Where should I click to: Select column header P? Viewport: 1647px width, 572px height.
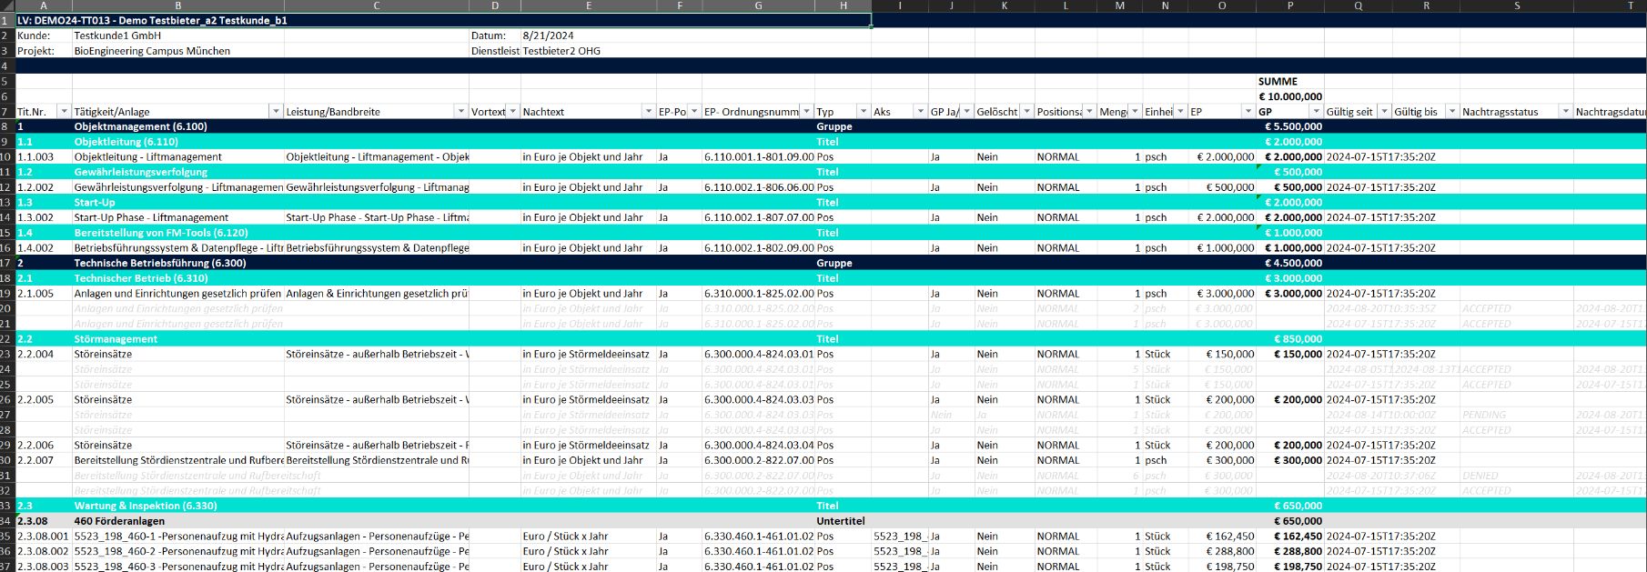point(1289,5)
